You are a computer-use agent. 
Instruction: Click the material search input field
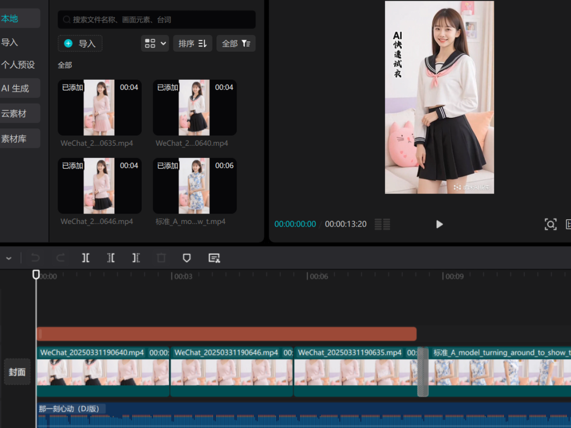156,19
